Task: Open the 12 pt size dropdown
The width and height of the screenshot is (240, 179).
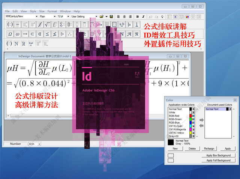Action: pyautogui.click(x=68, y=17)
